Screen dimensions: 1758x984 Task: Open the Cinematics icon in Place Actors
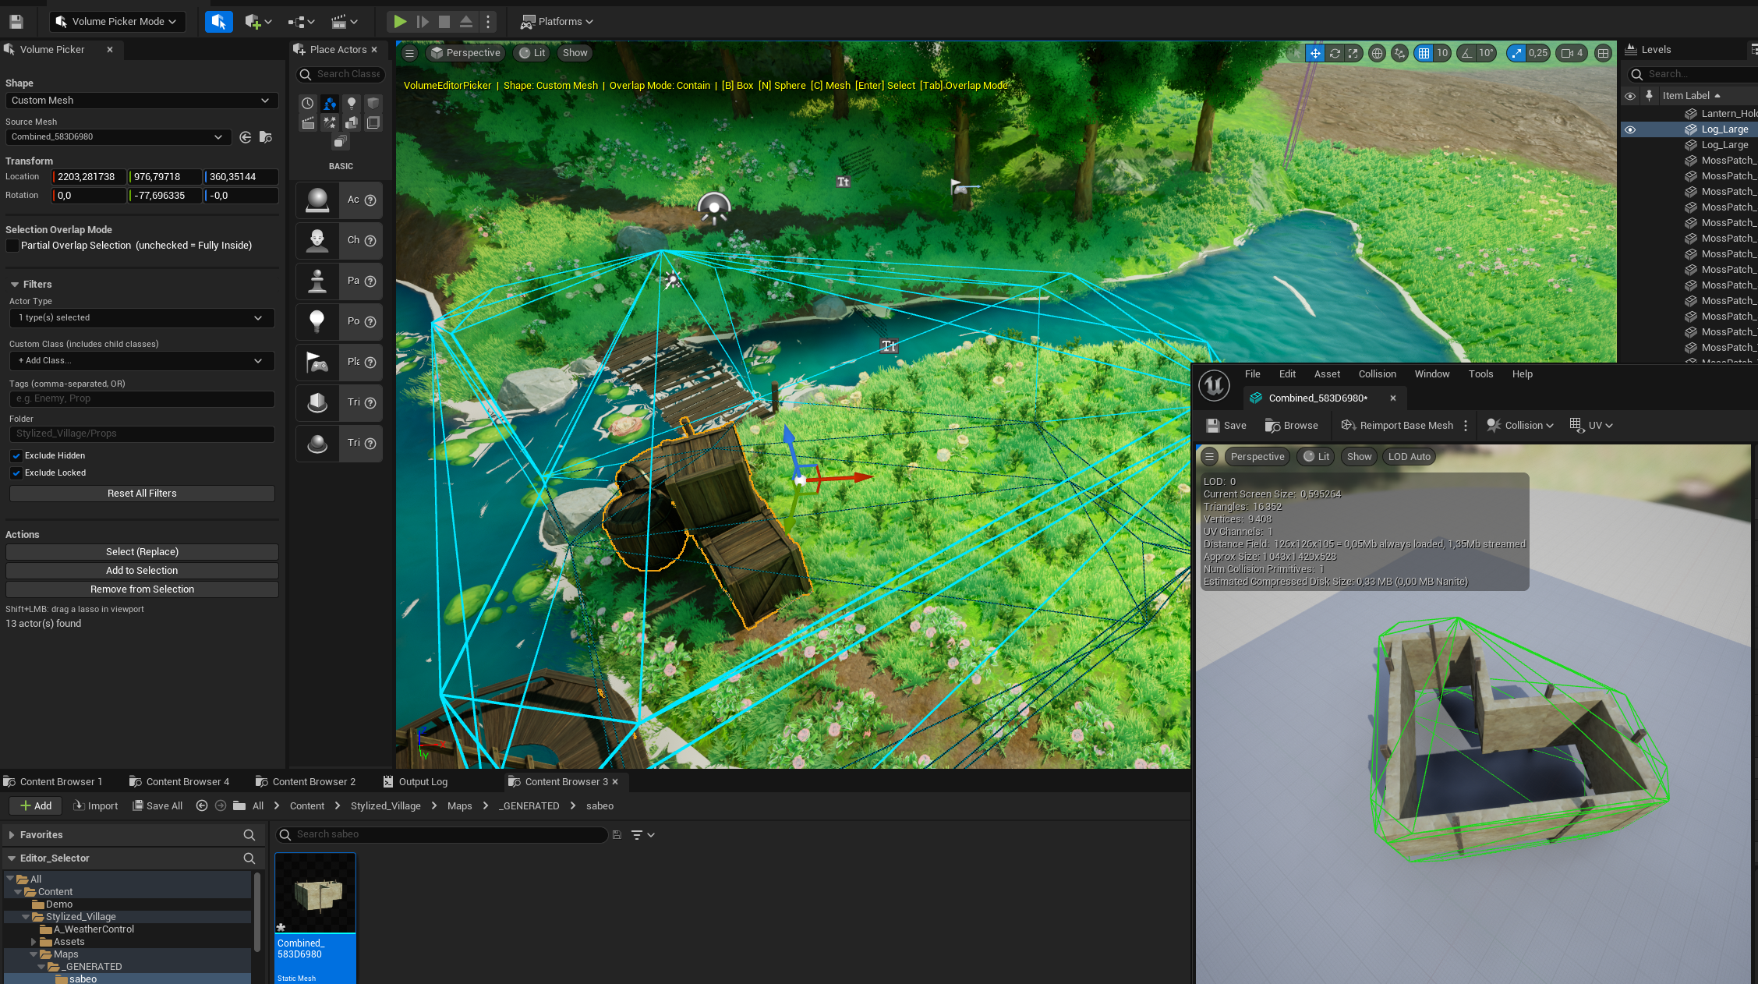coord(307,122)
